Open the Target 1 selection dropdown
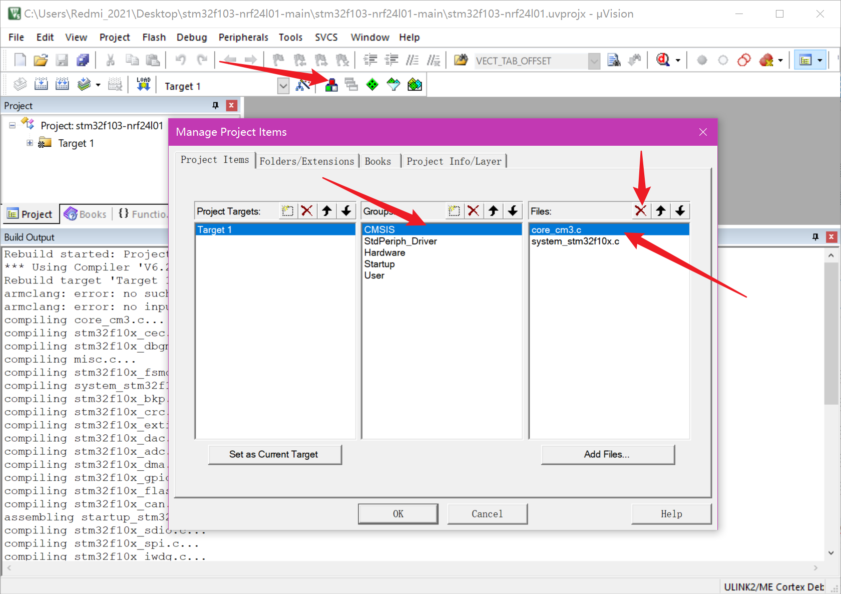 [x=283, y=86]
